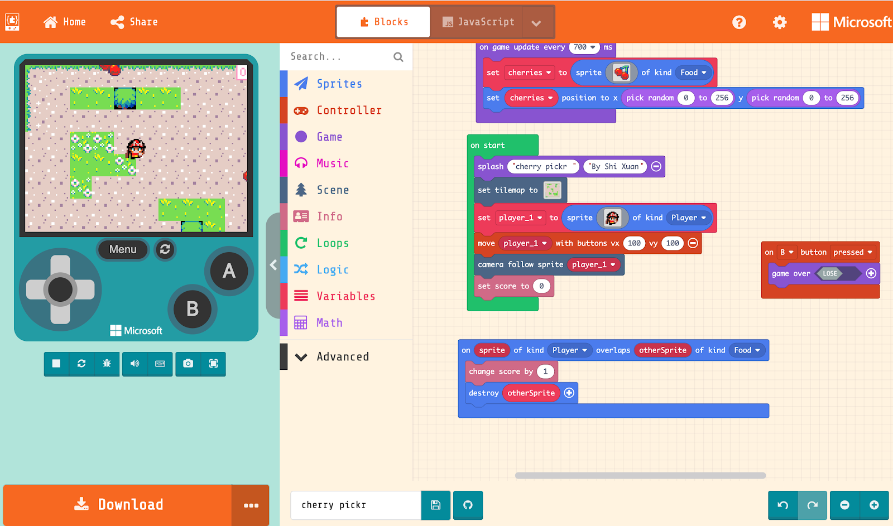This screenshot has width=893, height=526.
Task: Open the Game block category
Action: [x=346, y=137]
